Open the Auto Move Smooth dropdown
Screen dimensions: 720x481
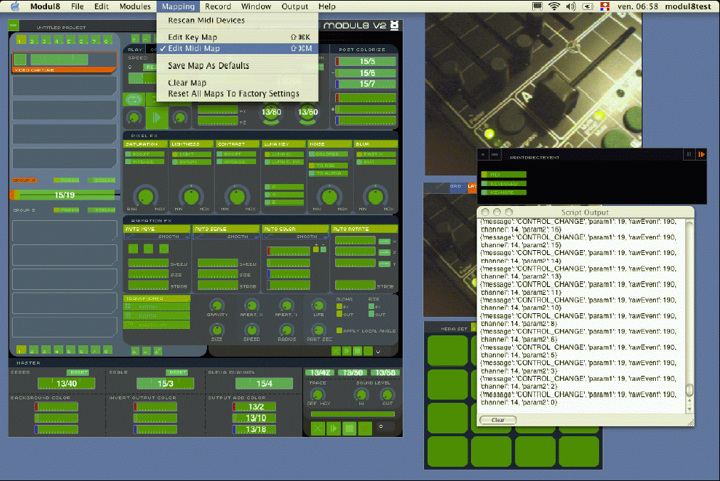click(157, 237)
